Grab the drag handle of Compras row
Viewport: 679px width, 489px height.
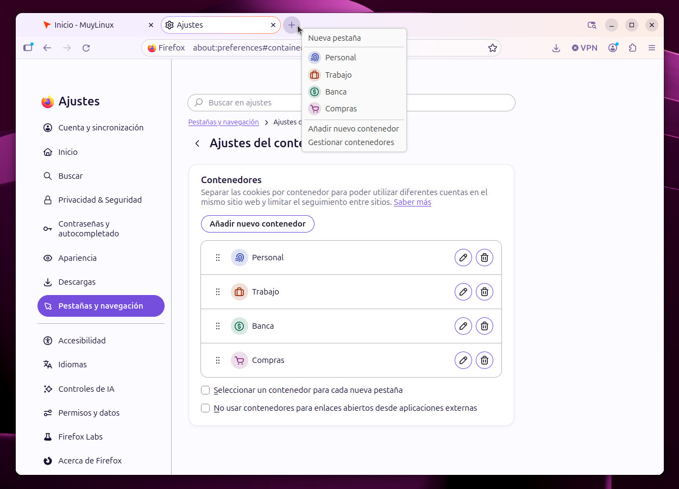(x=218, y=360)
